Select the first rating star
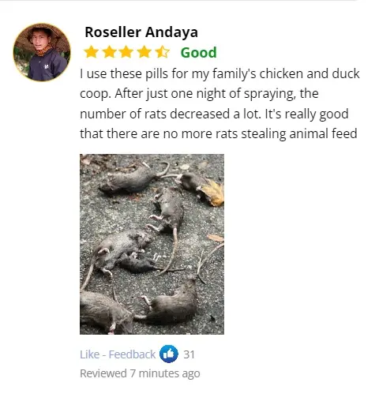This screenshot has height=401, width=379. (91, 52)
